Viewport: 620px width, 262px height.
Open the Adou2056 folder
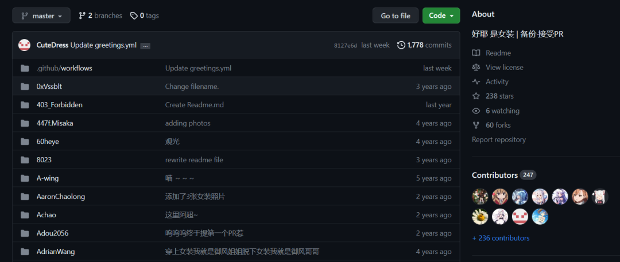[52, 233]
